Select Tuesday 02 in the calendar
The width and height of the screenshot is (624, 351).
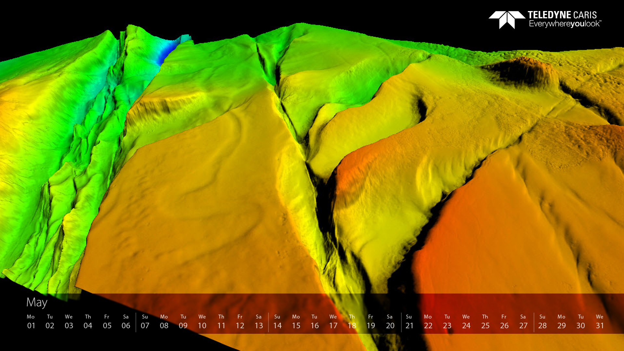[x=50, y=321]
